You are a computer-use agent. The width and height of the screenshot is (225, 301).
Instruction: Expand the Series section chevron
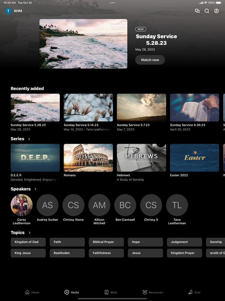[x=29, y=139]
